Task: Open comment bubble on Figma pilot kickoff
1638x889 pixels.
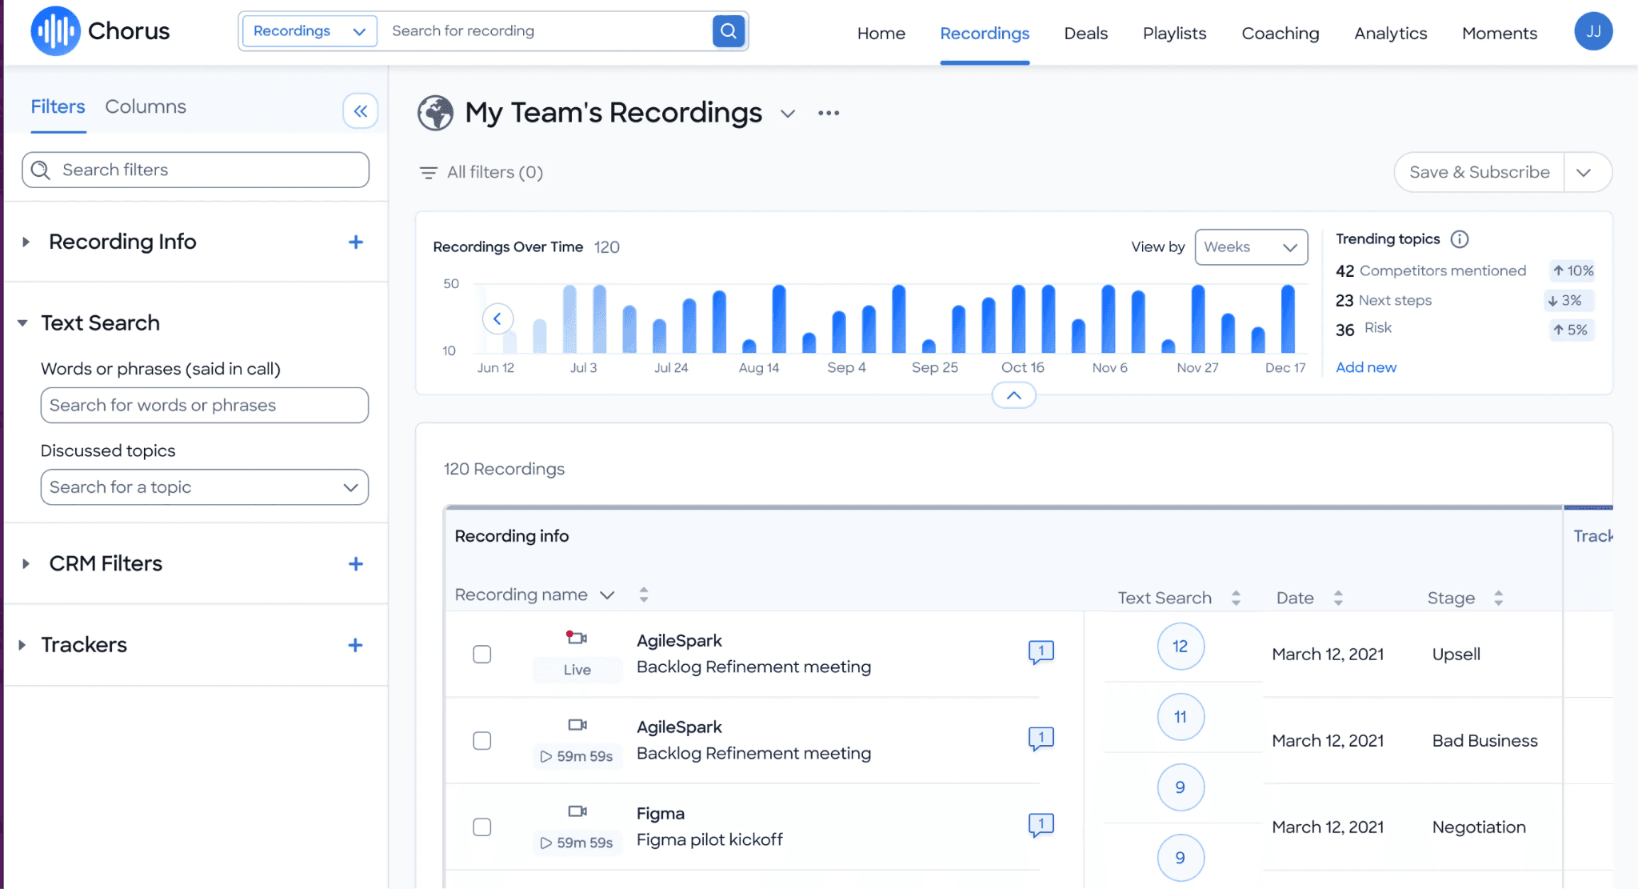Action: 1041,824
